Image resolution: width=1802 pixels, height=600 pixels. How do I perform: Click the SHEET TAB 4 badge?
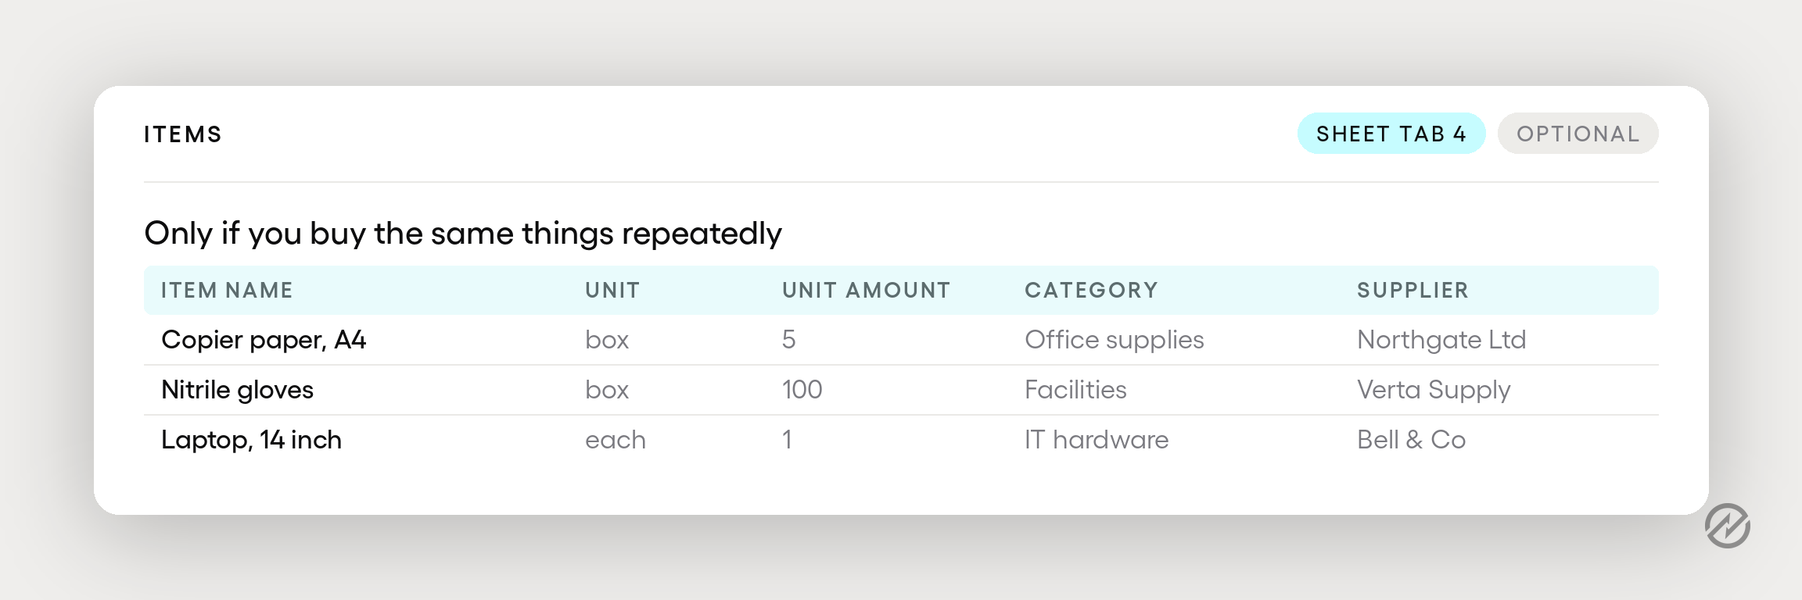(x=1391, y=134)
